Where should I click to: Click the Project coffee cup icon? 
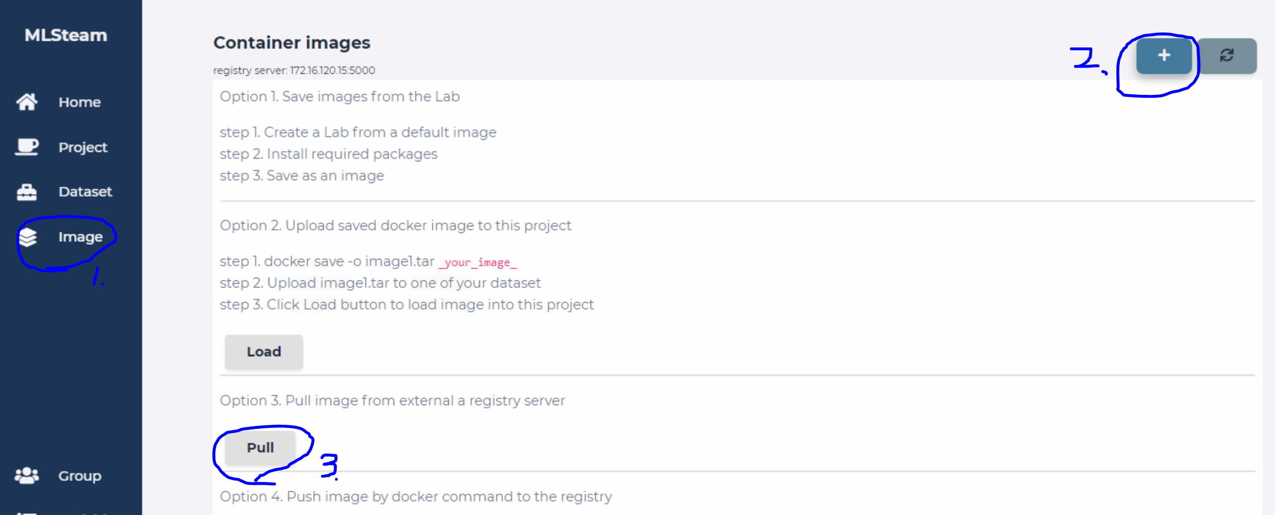coord(27,147)
